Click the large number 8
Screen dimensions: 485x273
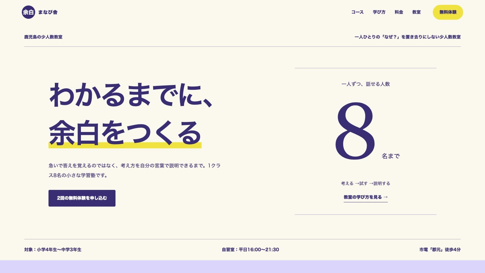point(355,131)
